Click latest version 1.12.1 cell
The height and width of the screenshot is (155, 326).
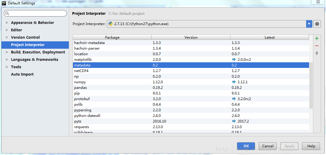[x=243, y=82]
